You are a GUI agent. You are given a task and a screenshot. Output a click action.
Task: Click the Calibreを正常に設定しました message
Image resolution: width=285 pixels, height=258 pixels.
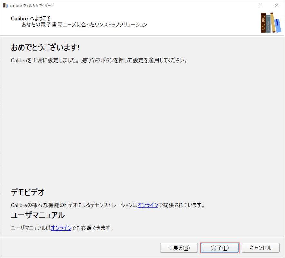[99, 60]
